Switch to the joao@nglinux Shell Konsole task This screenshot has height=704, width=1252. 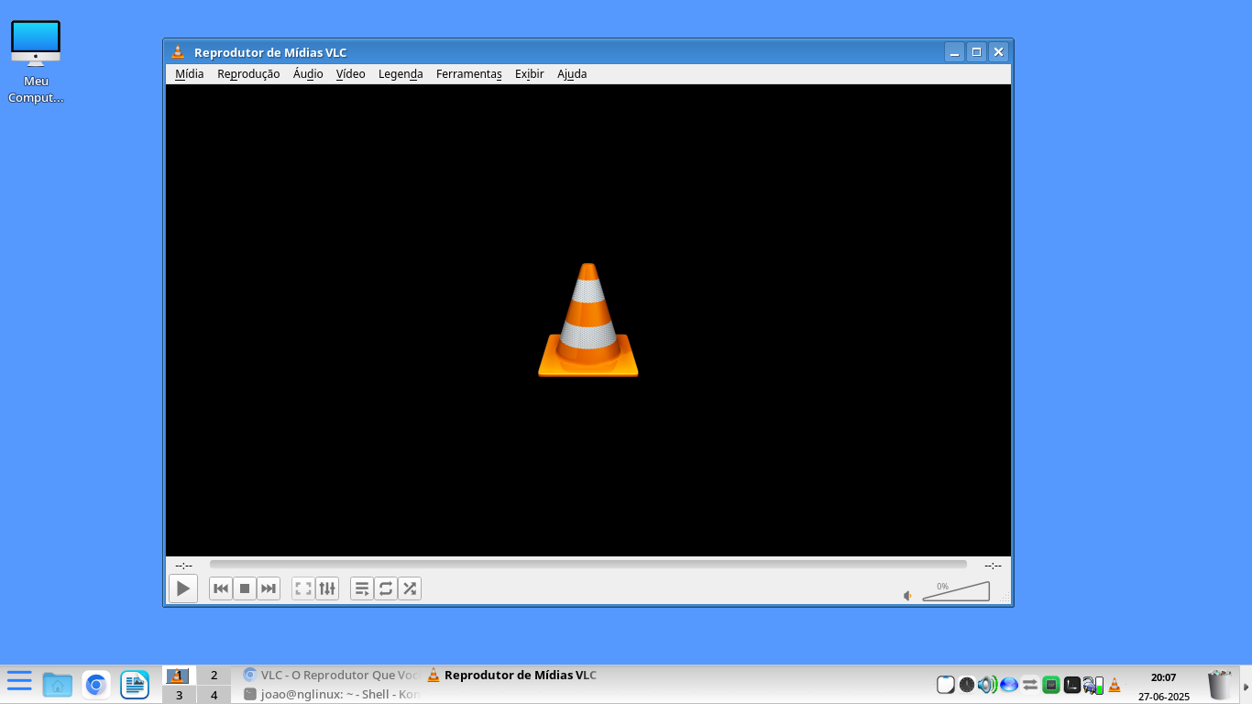pos(331,695)
